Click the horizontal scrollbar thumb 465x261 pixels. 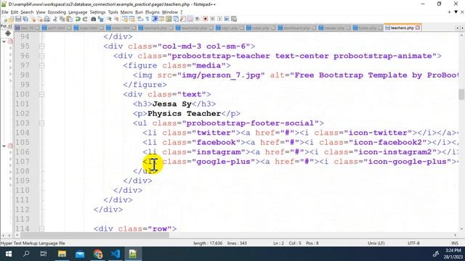[94, 235]
